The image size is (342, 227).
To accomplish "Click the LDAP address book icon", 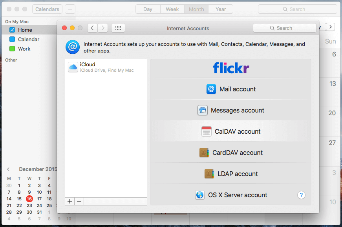I will pos(209,174).
